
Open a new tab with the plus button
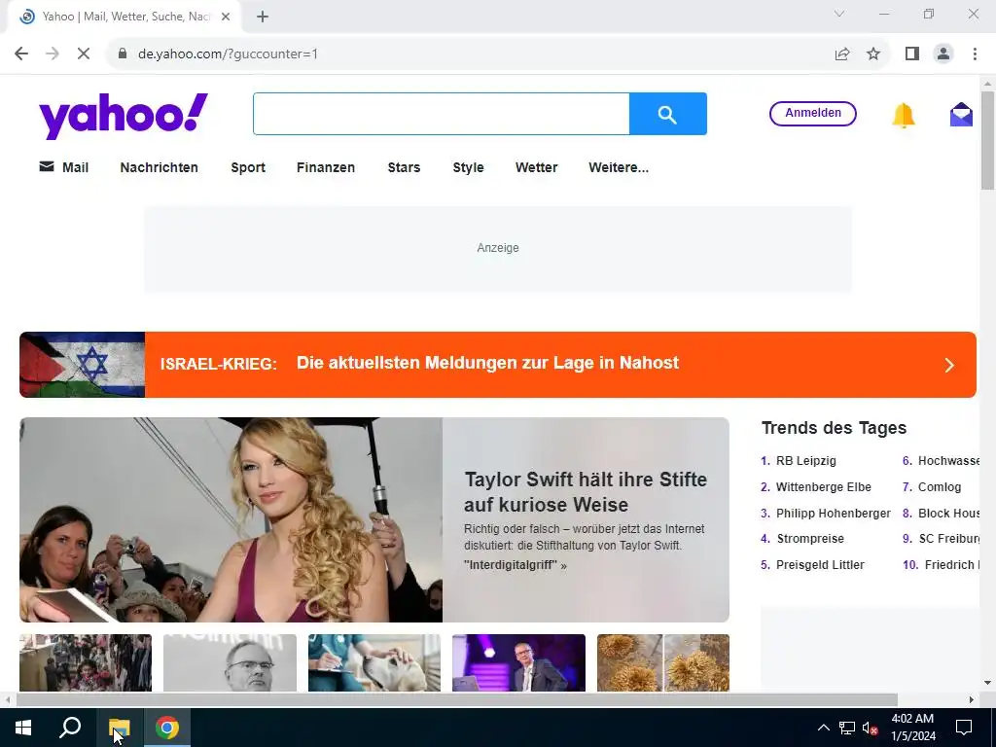(263, 17)
